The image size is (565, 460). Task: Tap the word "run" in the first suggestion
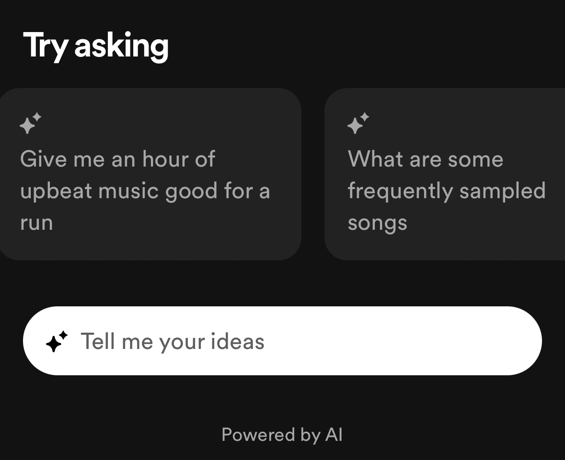pyautogui.click(x=36, y=223)
